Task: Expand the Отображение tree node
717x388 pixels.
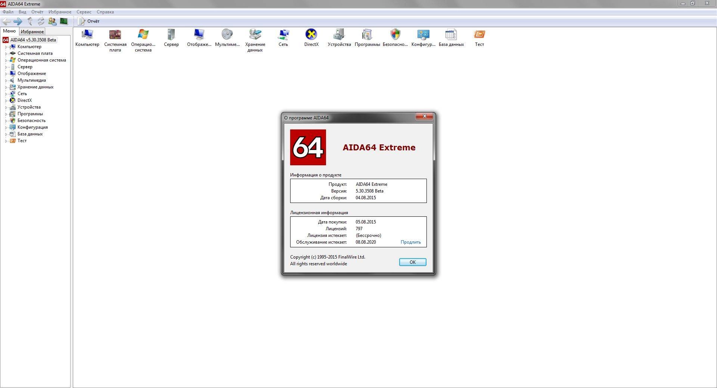Action: [6, 74]
